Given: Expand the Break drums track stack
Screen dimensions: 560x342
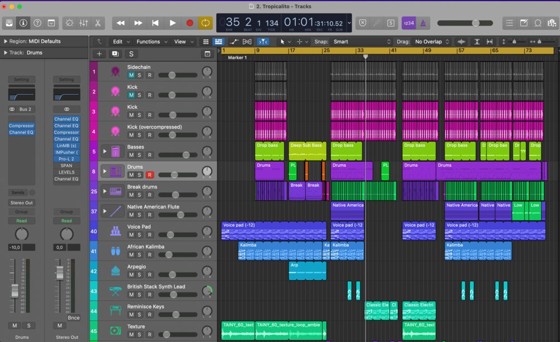Looking at the screenshot, I should tap(105, 191).
